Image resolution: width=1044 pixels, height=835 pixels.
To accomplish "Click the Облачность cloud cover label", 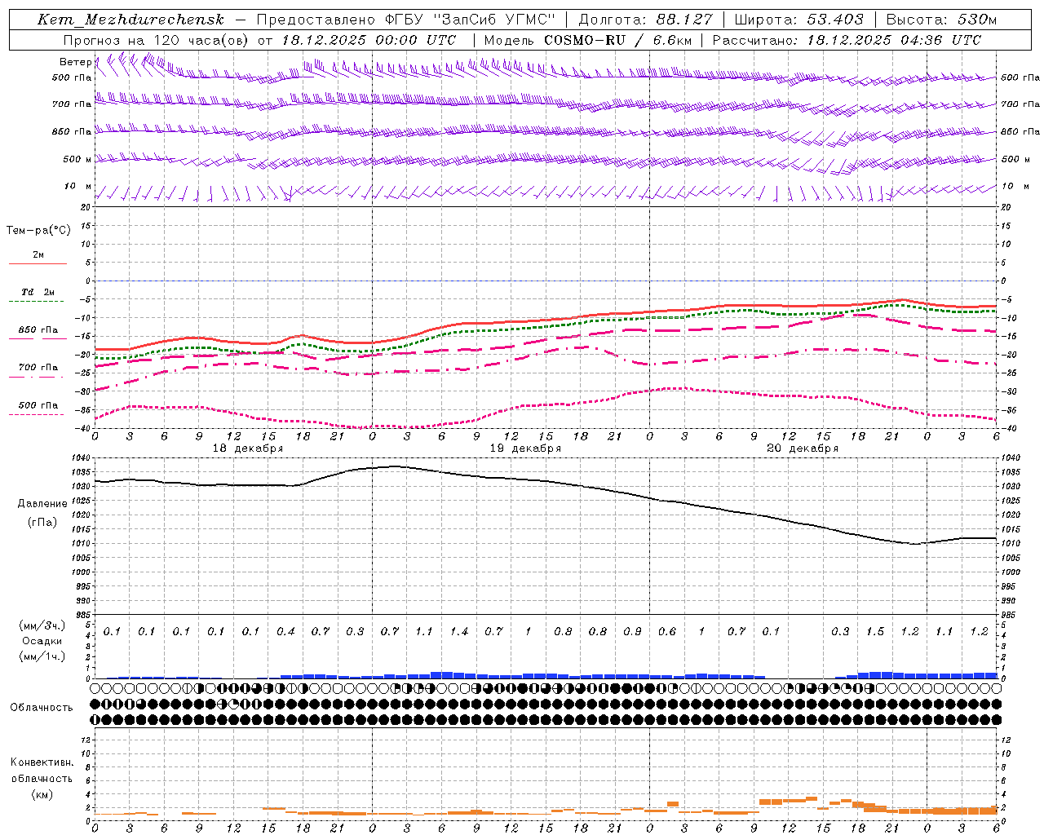I will pyautogui.click(x=42, y=708).
